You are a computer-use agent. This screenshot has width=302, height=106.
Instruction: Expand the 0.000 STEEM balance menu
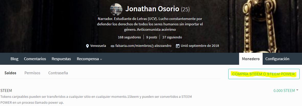297,90
